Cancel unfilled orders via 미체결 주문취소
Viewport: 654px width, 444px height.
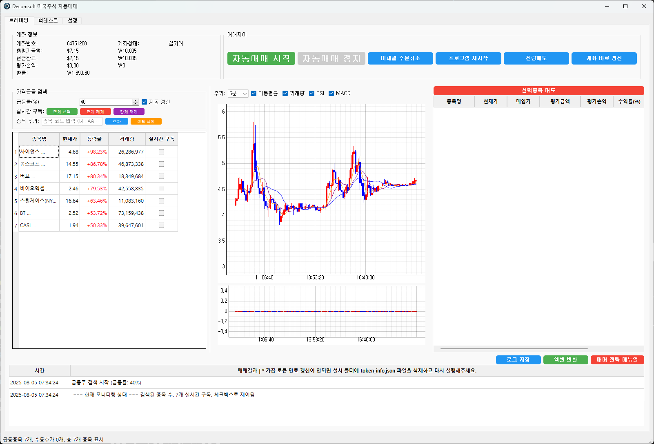tap(400, 58)
